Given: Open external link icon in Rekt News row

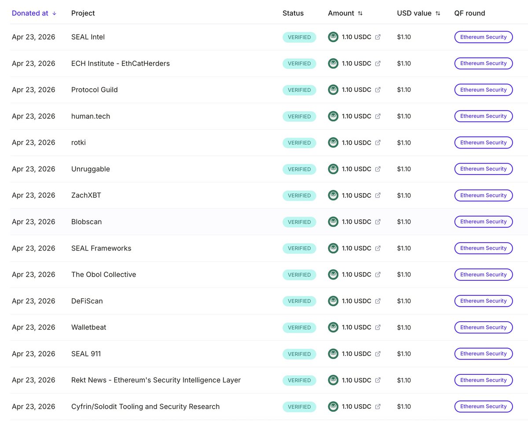Looking at the screenshot, I should pyautogui.click(x=378, y=380).
